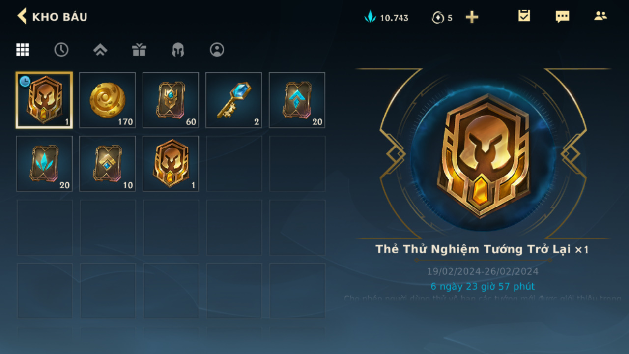Screen dimensions: 629x354
Task: Open the missions checklist icon
Action: (524, 16)
